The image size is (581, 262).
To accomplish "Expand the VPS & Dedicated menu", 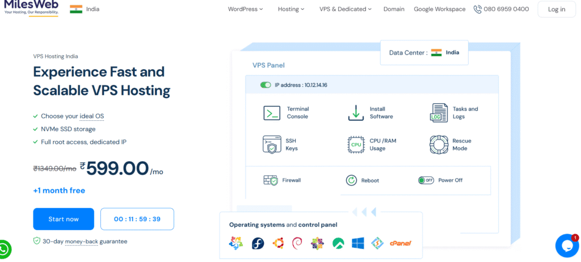I will 346,9.
